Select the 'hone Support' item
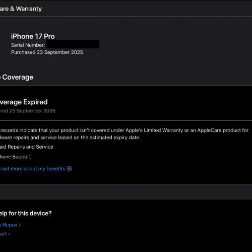 point(15,157)
